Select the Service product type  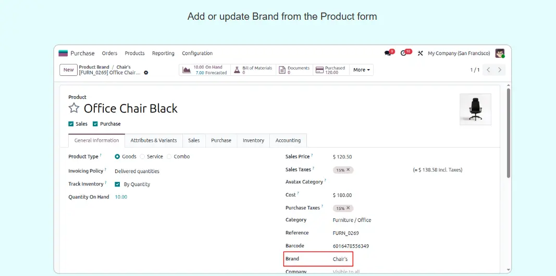pyautogui.click(x=142, y=156)
